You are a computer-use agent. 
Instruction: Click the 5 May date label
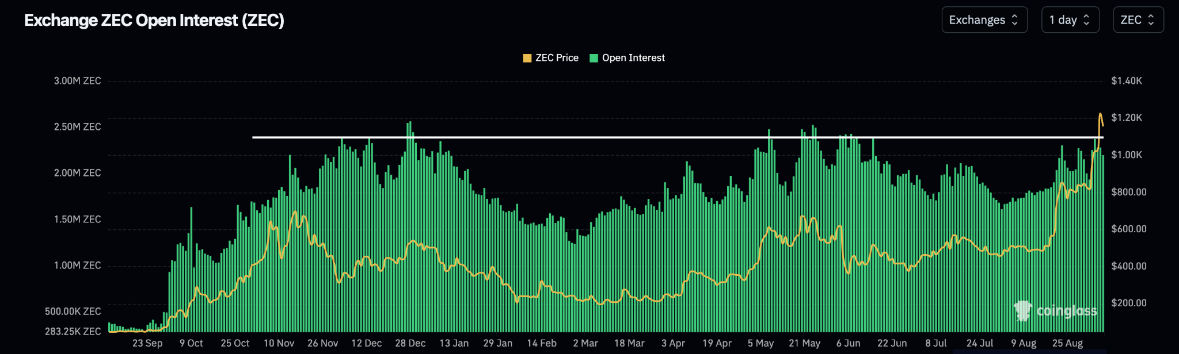(760, 343)
